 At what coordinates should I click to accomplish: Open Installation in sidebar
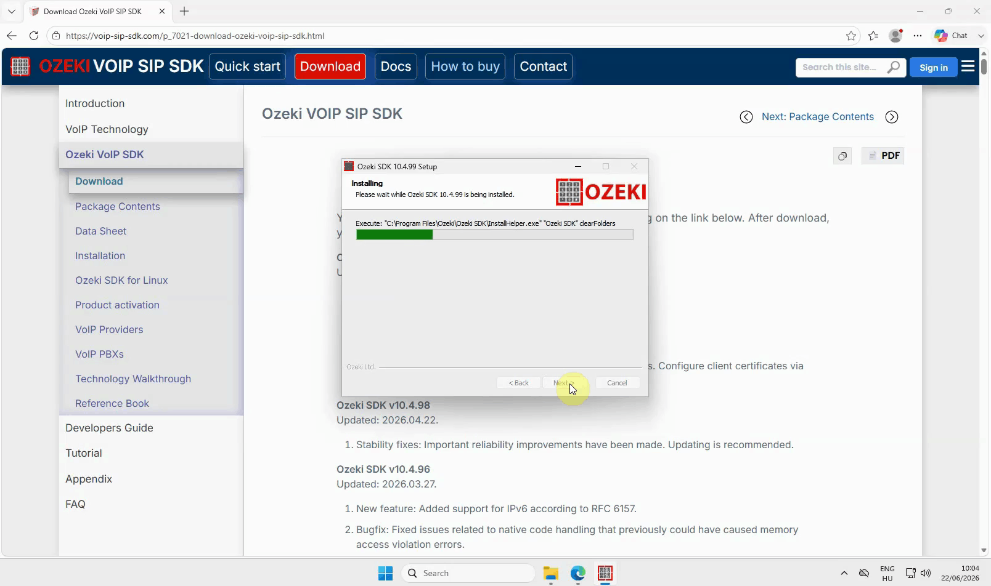(x=100, y=255)
